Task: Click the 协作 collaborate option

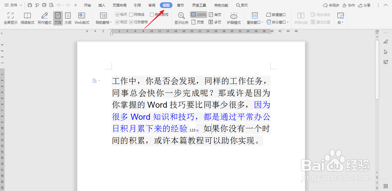Action: (349, 5)
